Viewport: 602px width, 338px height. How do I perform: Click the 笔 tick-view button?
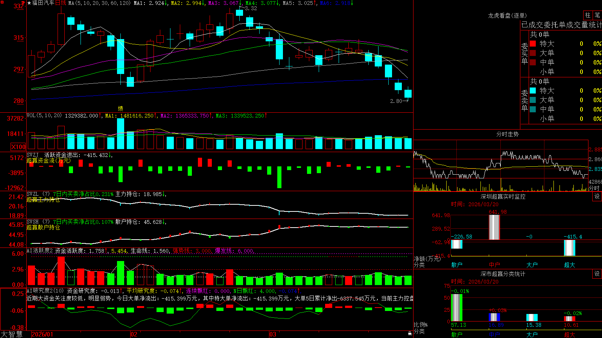click(x=597, y=15)
